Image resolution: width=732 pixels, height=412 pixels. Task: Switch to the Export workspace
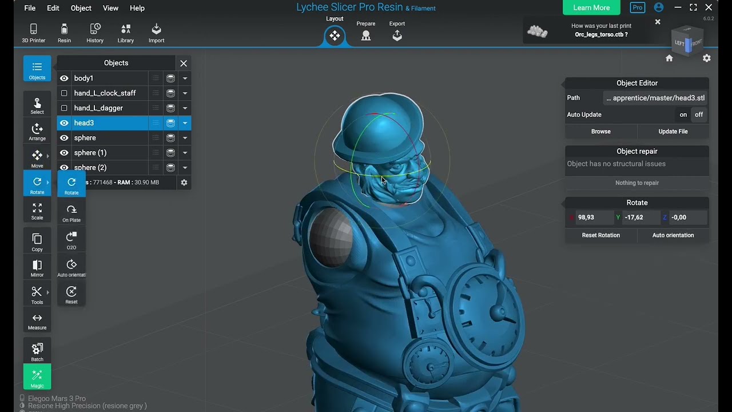coord(397,31)
